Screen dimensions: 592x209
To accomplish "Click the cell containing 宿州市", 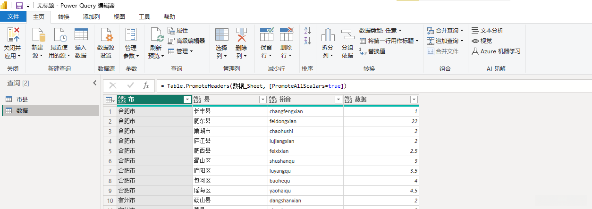I will [x=154, y=201].
